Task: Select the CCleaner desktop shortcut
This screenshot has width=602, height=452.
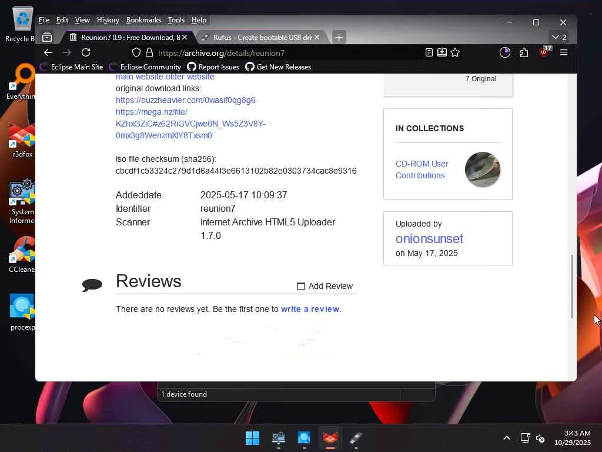Action: click(x=22, y=255)
